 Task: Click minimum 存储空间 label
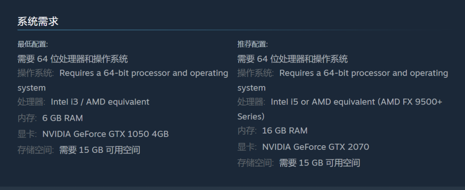point(35,150)
